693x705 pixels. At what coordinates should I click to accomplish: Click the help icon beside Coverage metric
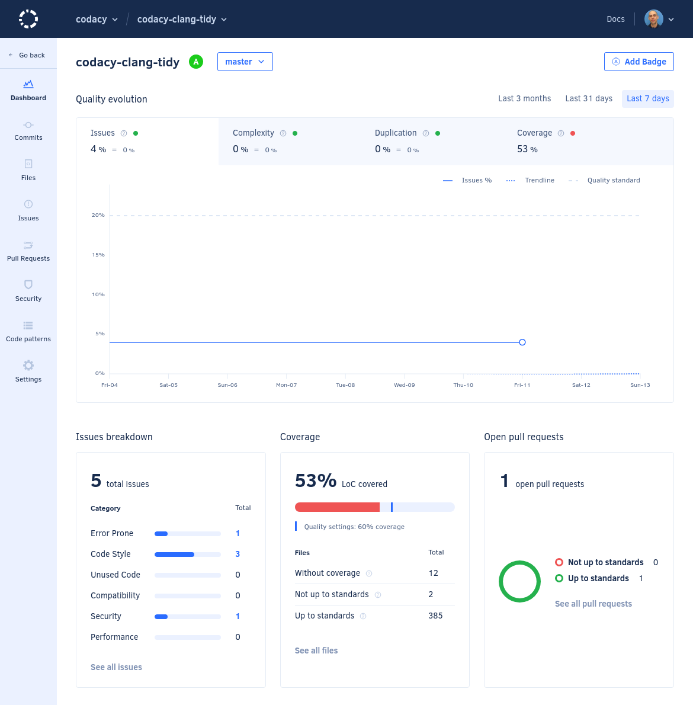click(x=561, y=133)
